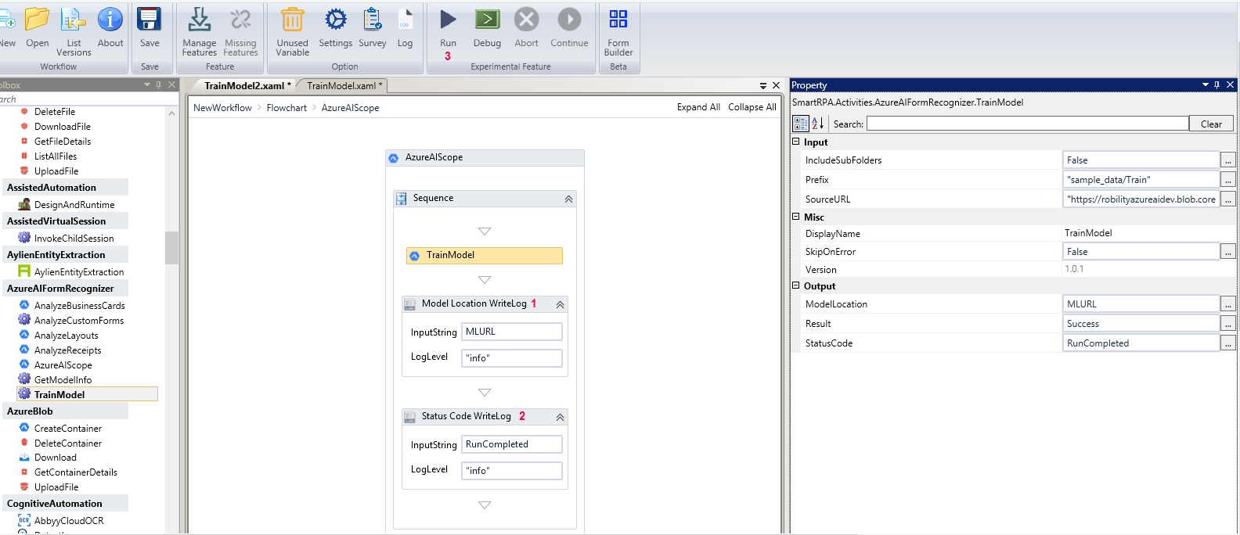
Task: Click Expand All in designer
Action: pos(698,107)
